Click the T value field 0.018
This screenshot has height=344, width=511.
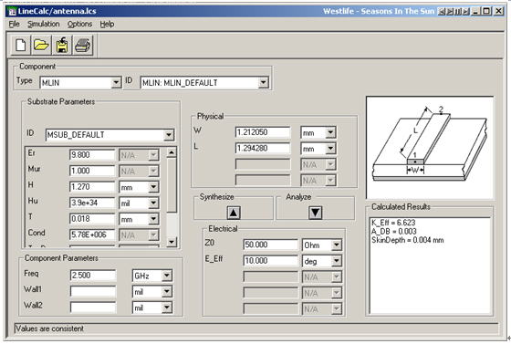pyautogui.click(x=92, y=219)
